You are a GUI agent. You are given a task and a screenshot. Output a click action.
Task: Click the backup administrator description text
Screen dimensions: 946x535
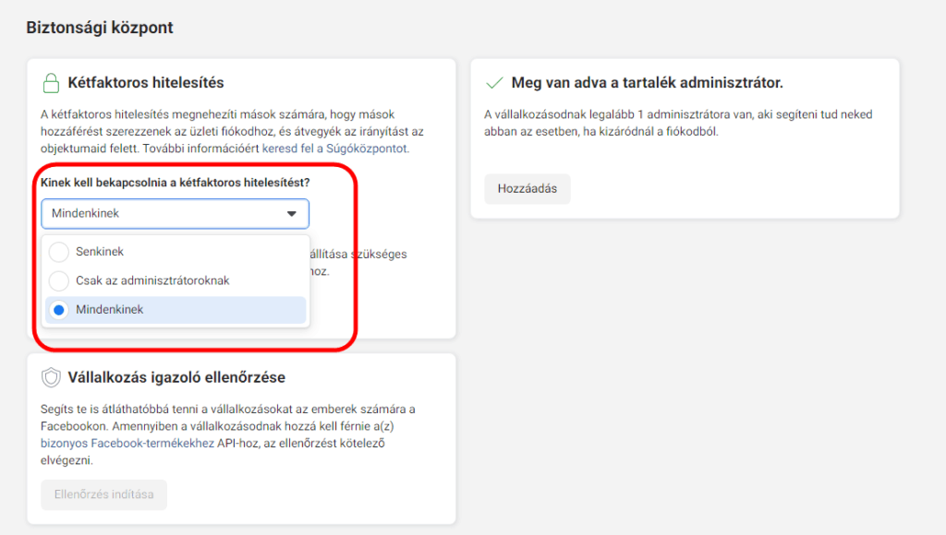[679, 124]
